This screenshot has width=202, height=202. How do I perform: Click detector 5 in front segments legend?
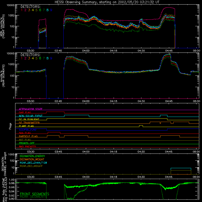pos(36,10)
